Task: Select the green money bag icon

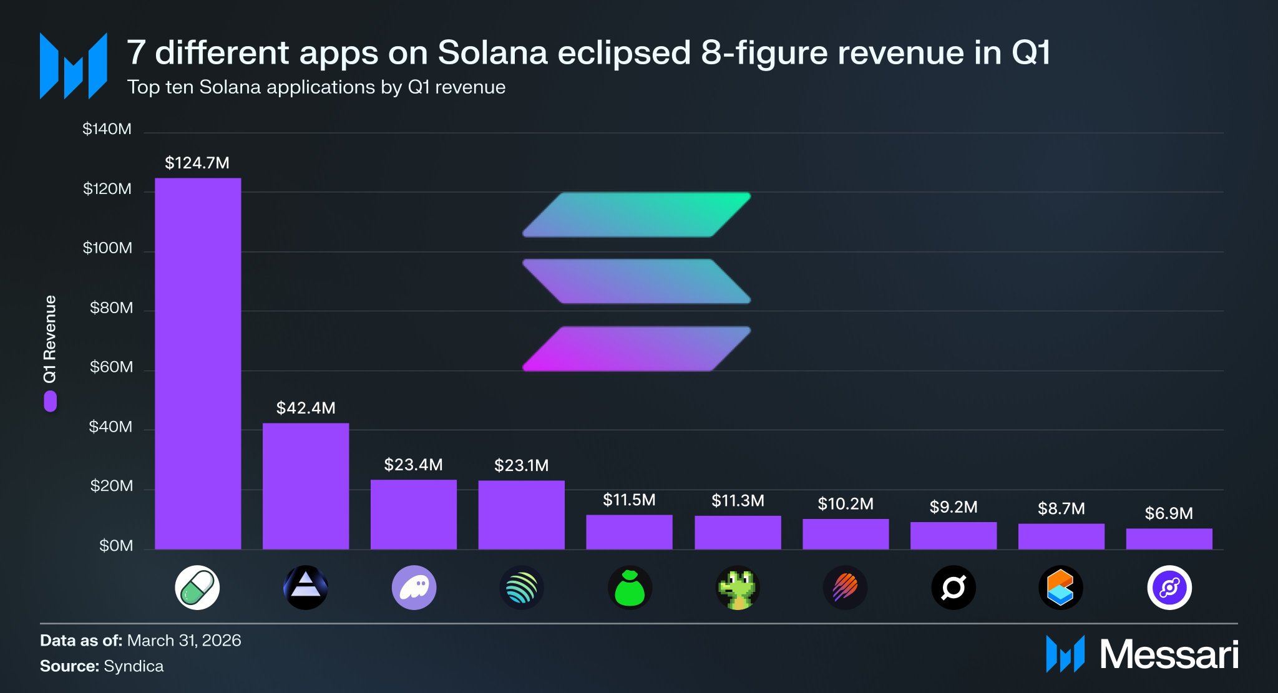Action: click(630, 588)
